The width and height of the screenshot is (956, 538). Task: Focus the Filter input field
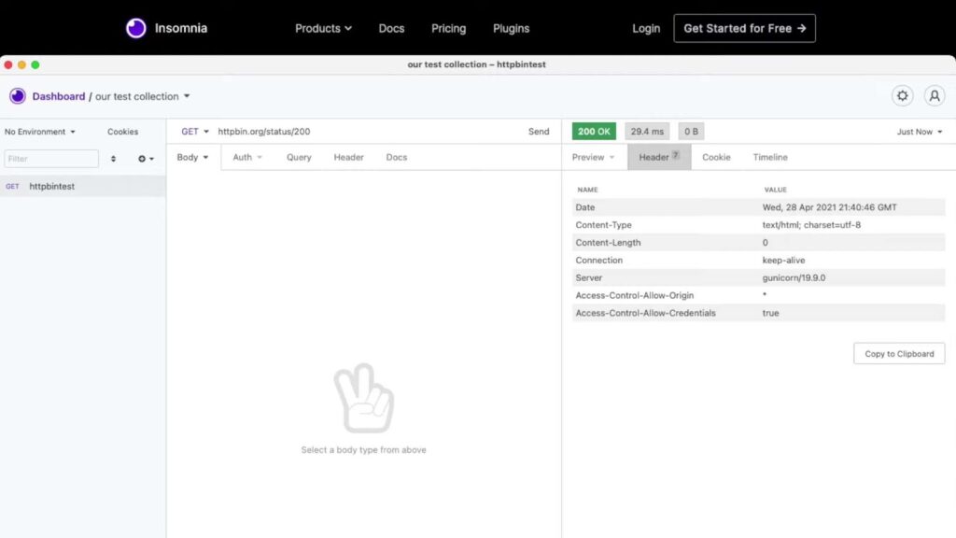pos(51,159)
